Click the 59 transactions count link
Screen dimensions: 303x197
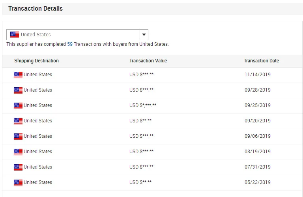point(70,44)
